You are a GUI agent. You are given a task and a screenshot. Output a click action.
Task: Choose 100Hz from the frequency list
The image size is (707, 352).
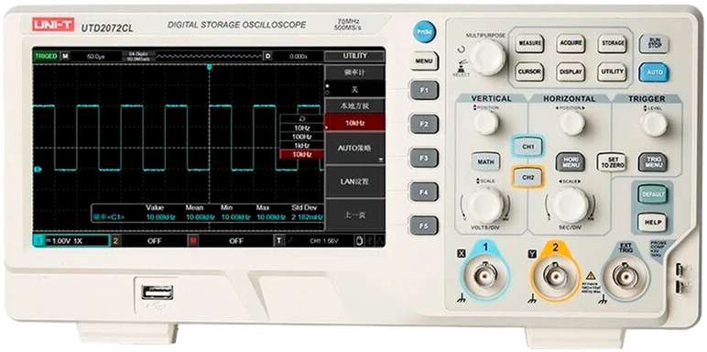tap(301, 137)
